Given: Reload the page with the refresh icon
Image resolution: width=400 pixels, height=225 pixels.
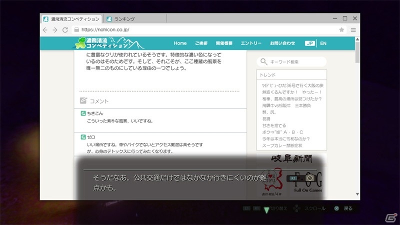Looking at the screenshot, I should (65, 30).
